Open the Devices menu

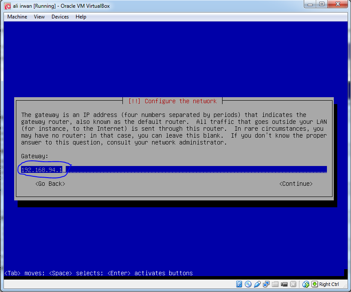tap(60, 17)
